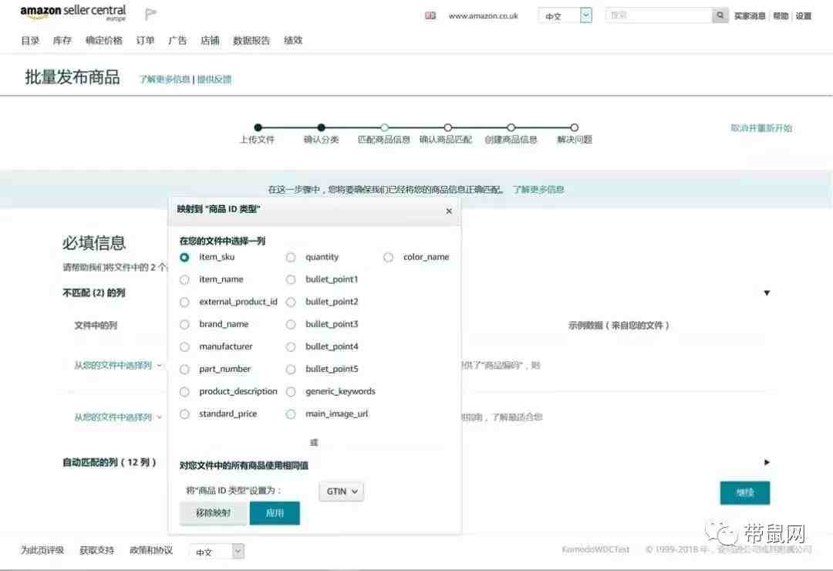Select the bullet_point5 radio button
Screen dimensions: 833x571
point(291,369)
